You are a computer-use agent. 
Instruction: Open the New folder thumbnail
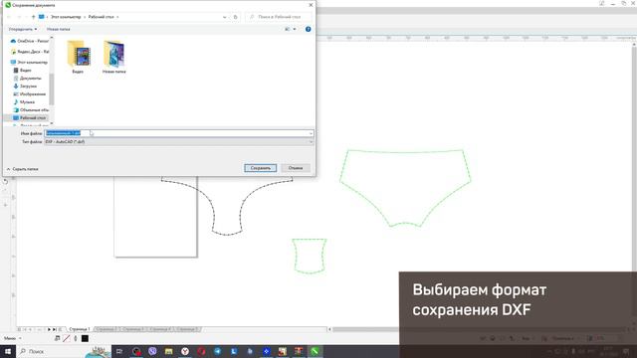pyautogui.click(x=113, y=57)
